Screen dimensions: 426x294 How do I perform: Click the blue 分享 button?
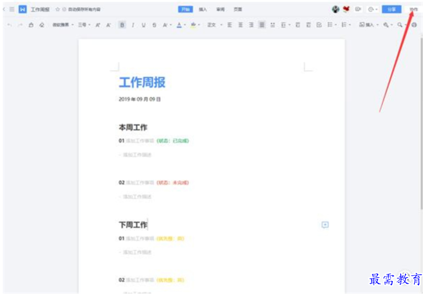pyautogui.click(x=391, y=9)
